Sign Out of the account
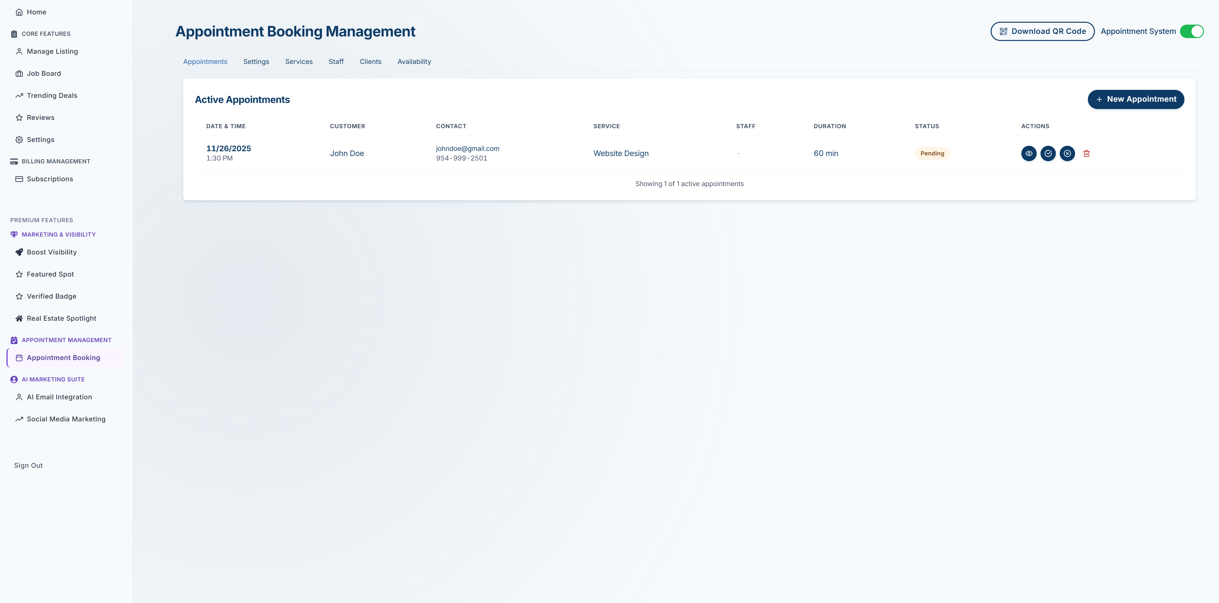The height and width of the screenshot is (603, 1219). click(28, 466)
